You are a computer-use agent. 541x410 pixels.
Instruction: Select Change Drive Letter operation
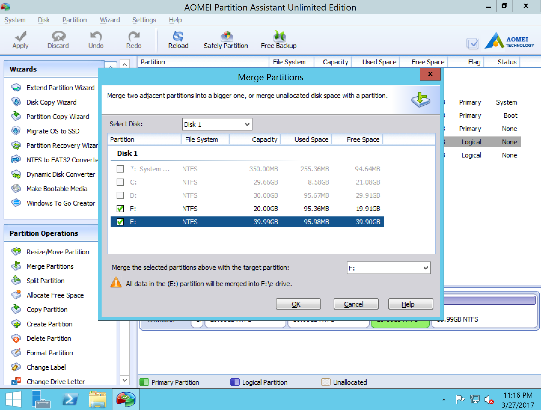(x=48, y=382)
